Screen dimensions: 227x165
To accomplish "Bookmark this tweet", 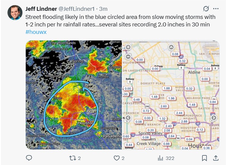I will click(204, 158).
